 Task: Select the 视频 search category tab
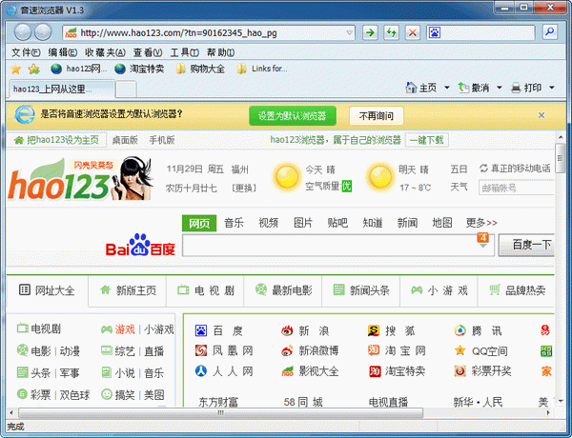click(269, 223)
